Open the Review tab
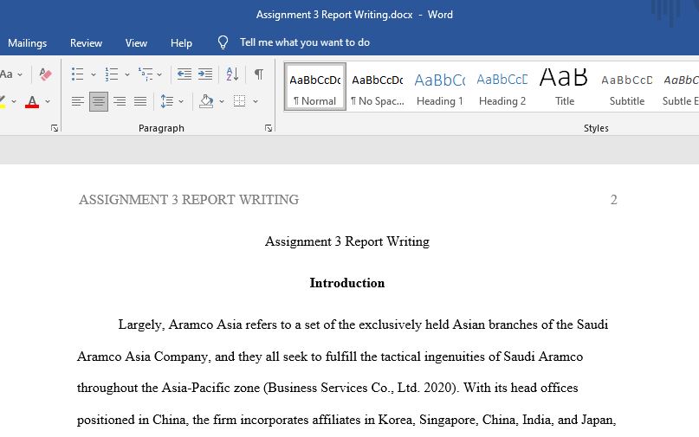The width and height of the screenshot is (699, 437). point(86,42)
